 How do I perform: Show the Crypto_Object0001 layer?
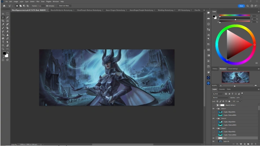coord(213,112)
